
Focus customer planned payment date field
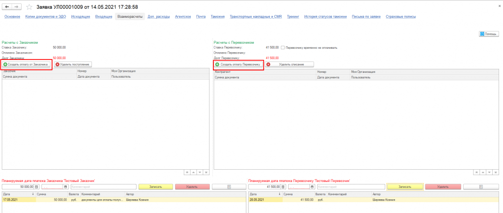53,187
